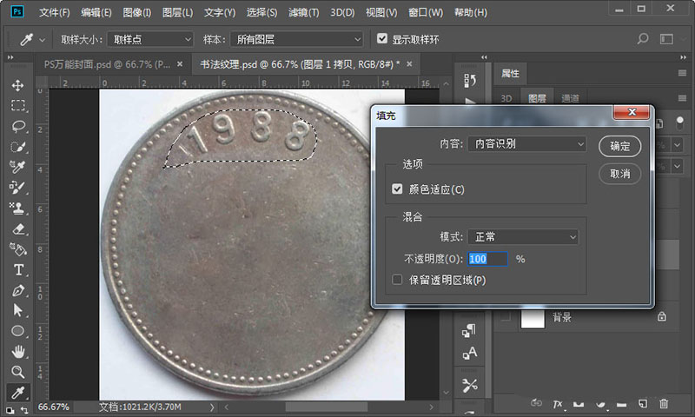Toggle background layer visibility box

click(x=506, y=316)
